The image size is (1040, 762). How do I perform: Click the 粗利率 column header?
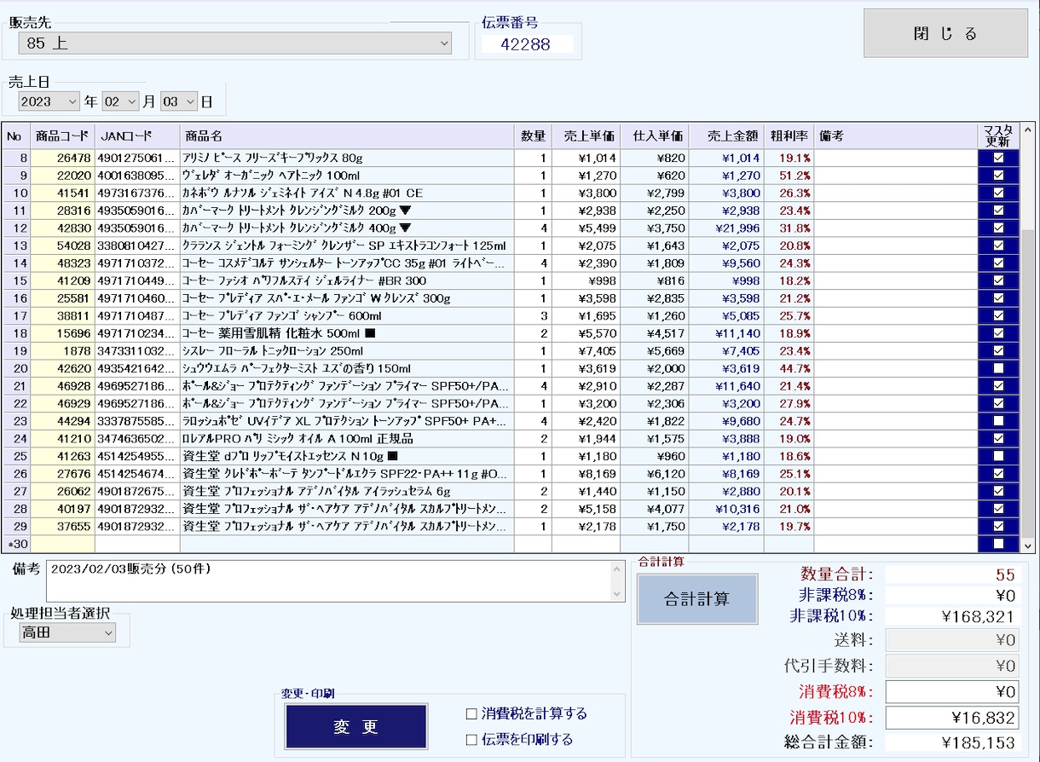[789, 136]
